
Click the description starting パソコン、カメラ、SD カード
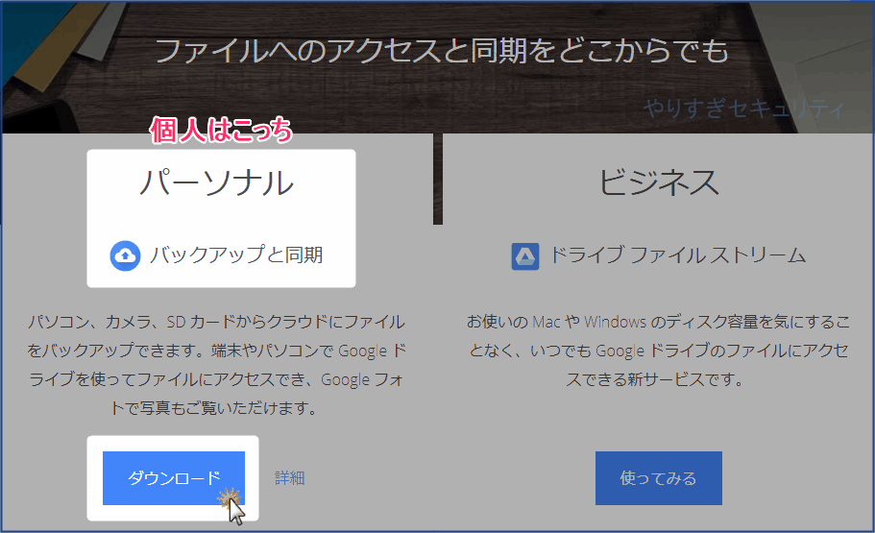pyautogui.click(x=216, y=365)
